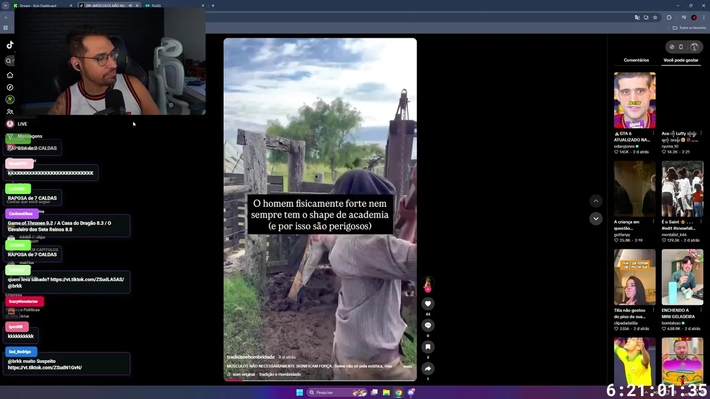
Task: Open the LIVE section in the sidebar
Action: point(16,124)
